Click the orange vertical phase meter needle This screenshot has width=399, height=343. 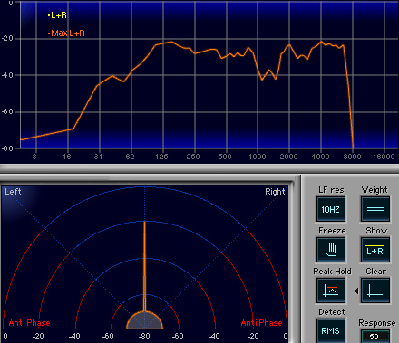click(144, 266)
